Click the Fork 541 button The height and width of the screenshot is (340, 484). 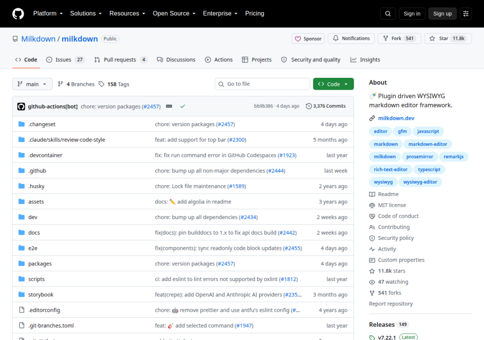coord(399,39)
